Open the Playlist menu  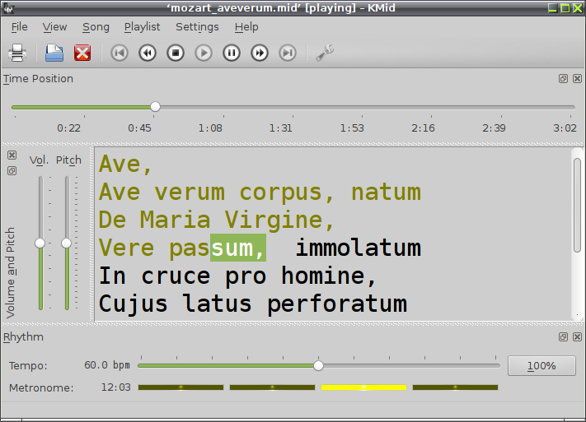[142, 27]
